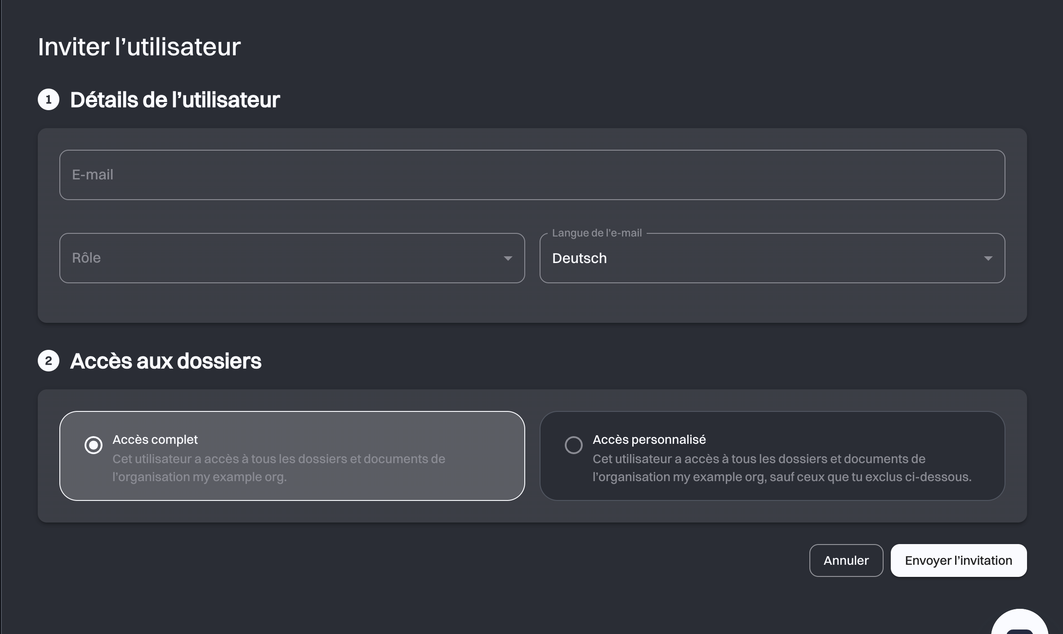Select the Accès personnalisé radio button
Image resolution: width=1063 pixels, height=634 pixels.
pyautogui.click(x=574, y=445)
